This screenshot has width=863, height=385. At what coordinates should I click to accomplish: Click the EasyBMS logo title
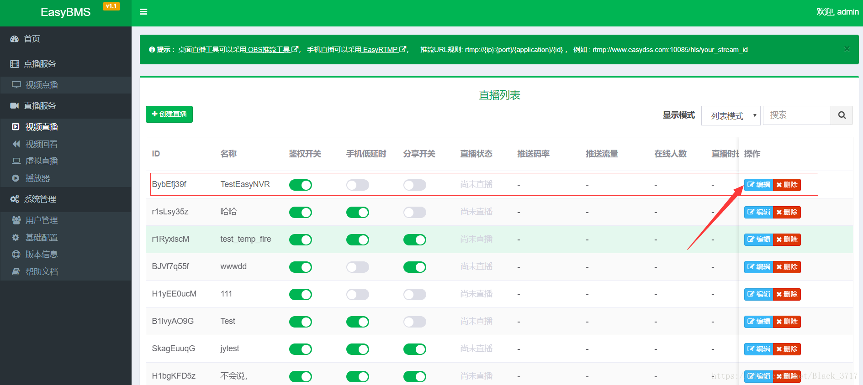65,12
